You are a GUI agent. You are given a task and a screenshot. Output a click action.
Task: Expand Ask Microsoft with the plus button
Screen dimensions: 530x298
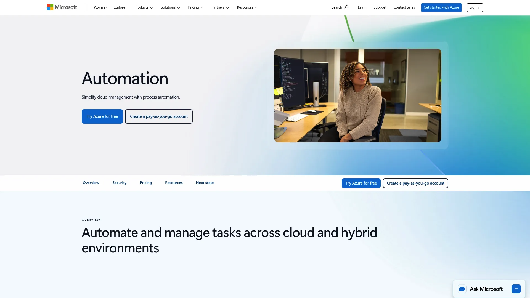[516, 289]
